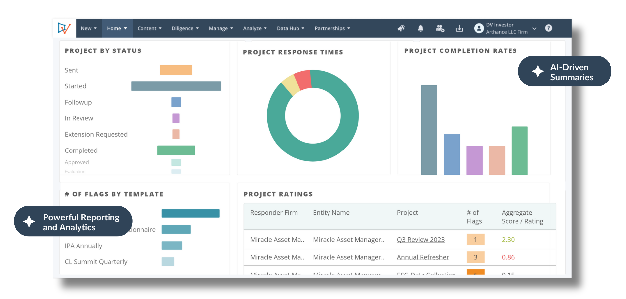The width and height of the screenshot is (626, 299).
Task: Open the announcements megaphone icon
Action: (401, 28)
